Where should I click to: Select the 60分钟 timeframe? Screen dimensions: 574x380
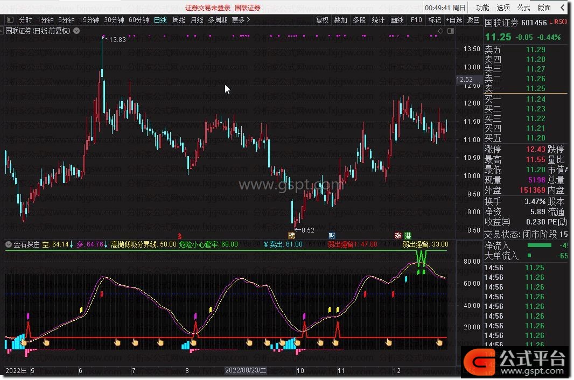click(x=139, y=20)
